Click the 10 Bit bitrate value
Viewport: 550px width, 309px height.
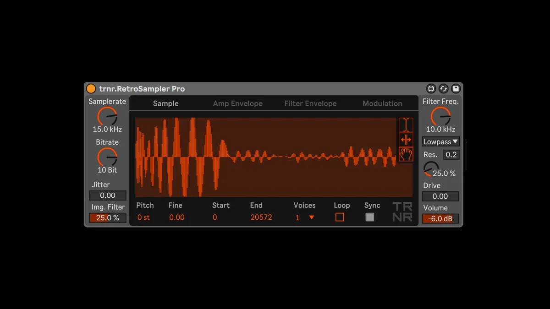(107, 170)
